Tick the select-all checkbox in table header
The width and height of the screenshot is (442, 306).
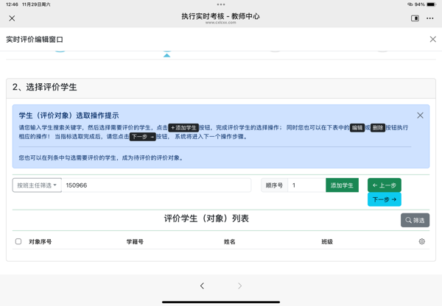18,241
